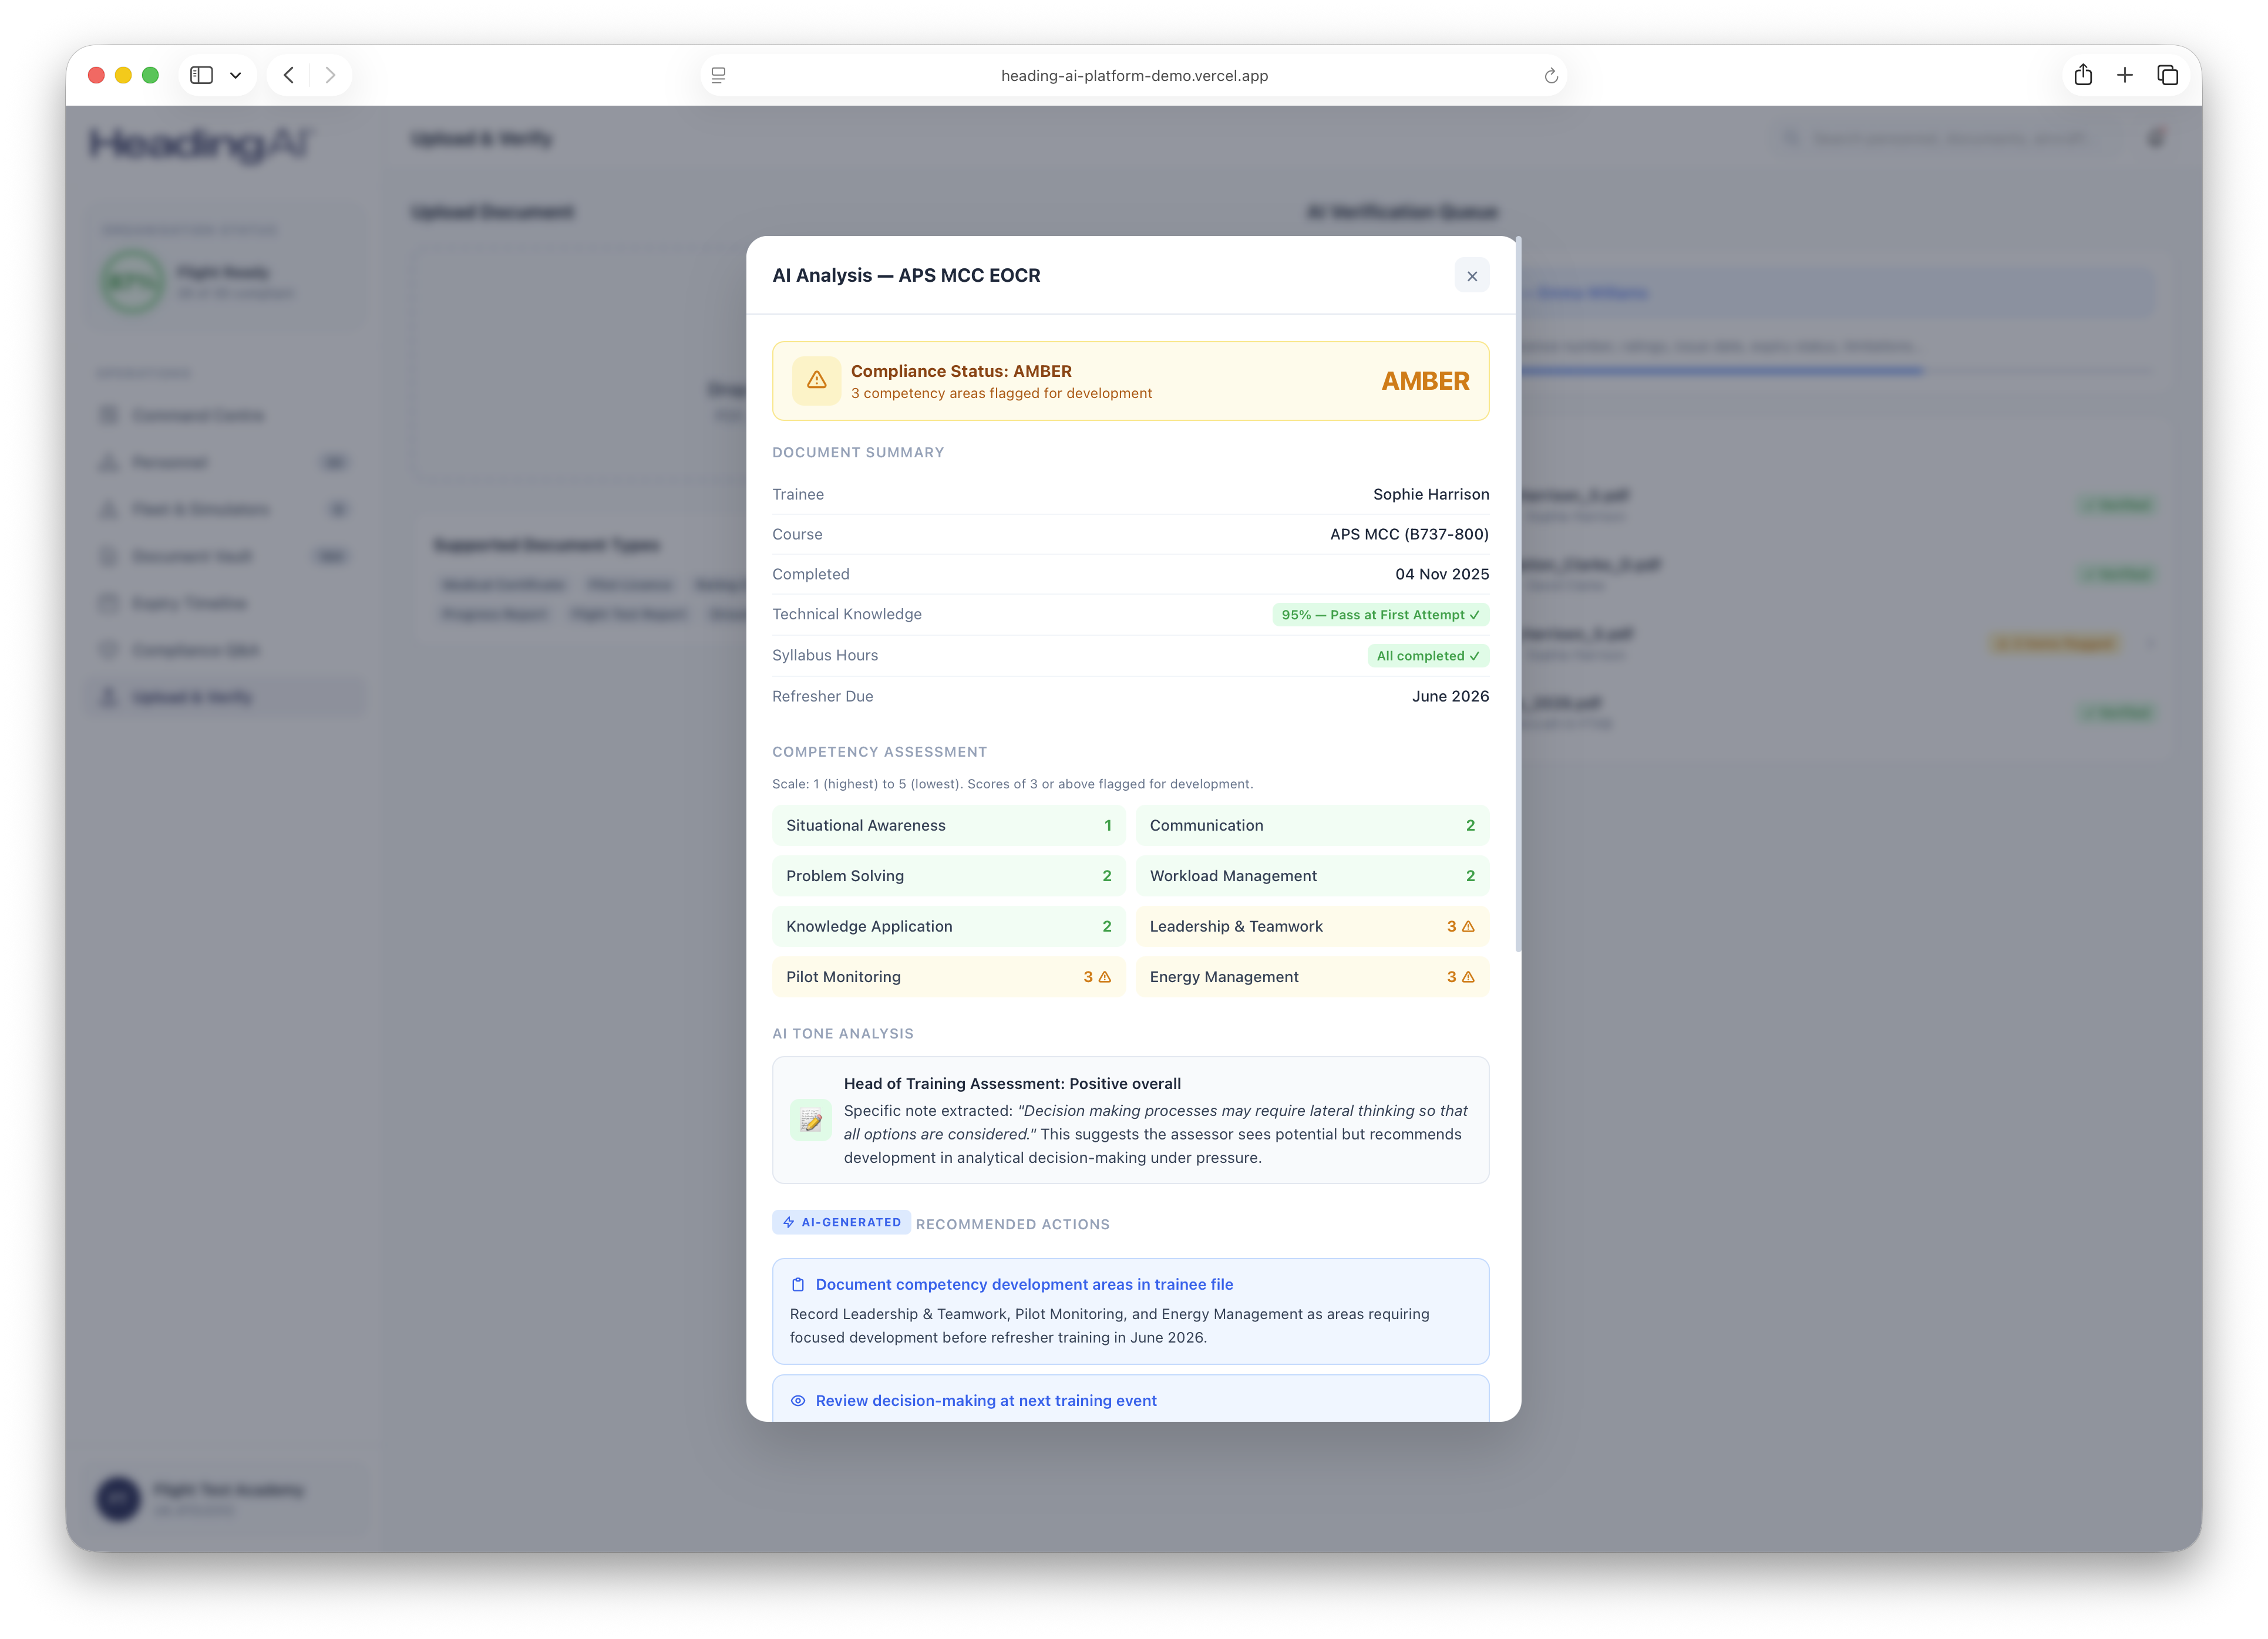The image size is (2268, 1639).
Task: Click the Share icon in the browser toolbar
Action: pos(2083,75)
